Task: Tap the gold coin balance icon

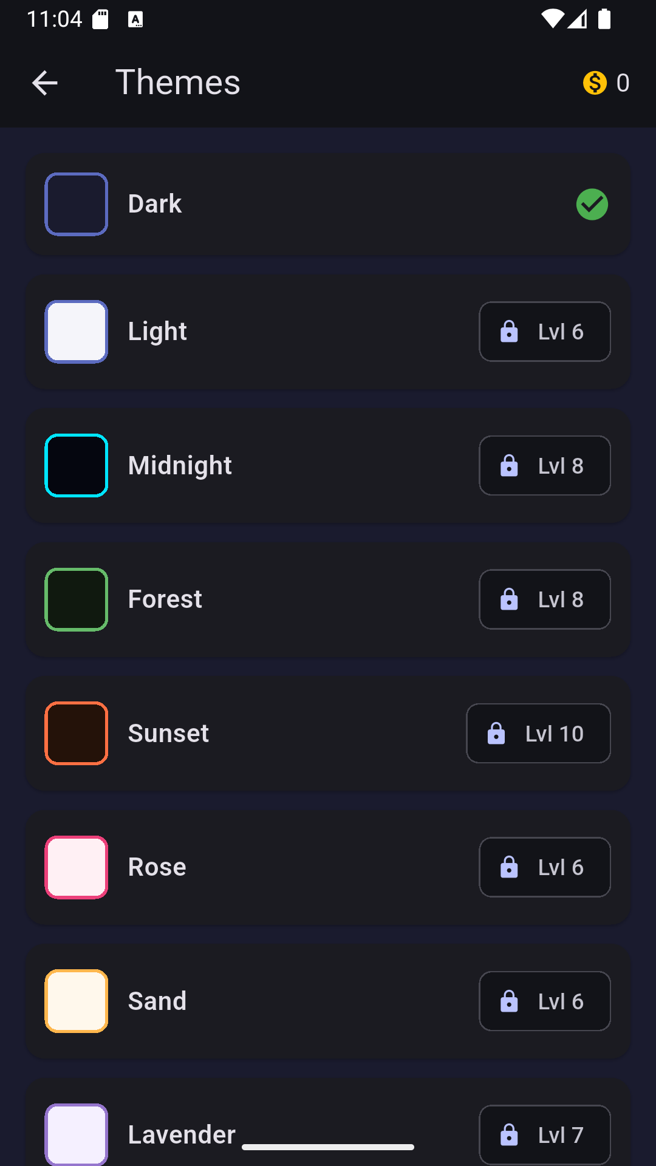Action: 595,83
